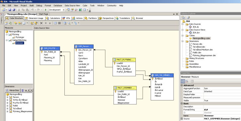Expand Til Flyt År Måned dimension
The height and width of the screenshot is (121, 241).
(x=7, y=100)
